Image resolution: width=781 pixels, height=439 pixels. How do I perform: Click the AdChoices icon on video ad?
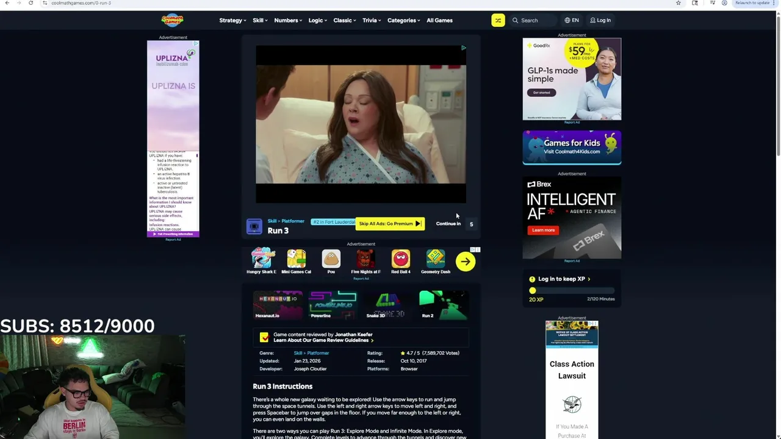coord(463,48)
